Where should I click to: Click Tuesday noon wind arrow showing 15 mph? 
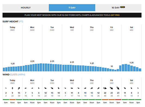coord(52,88)
